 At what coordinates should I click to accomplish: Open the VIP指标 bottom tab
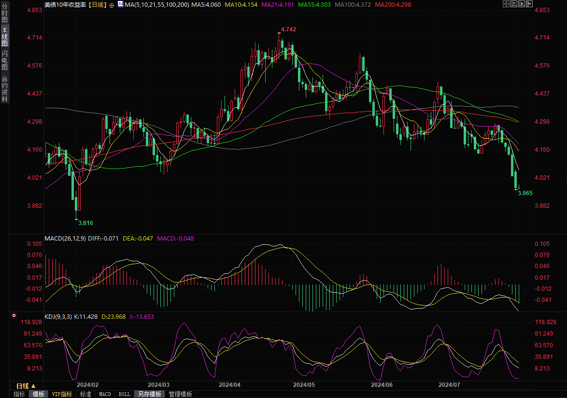point(62,394)
